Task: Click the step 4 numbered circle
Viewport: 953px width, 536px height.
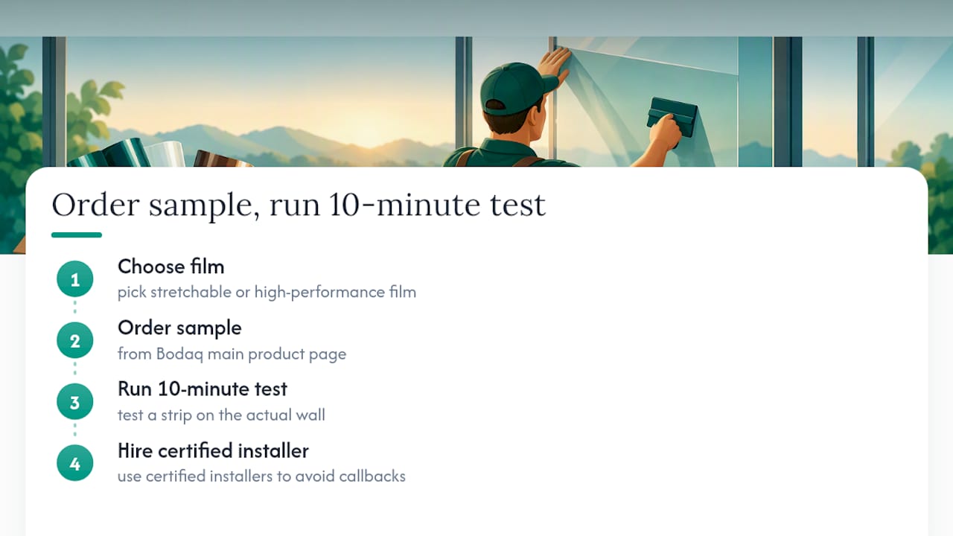Action: 74,464
